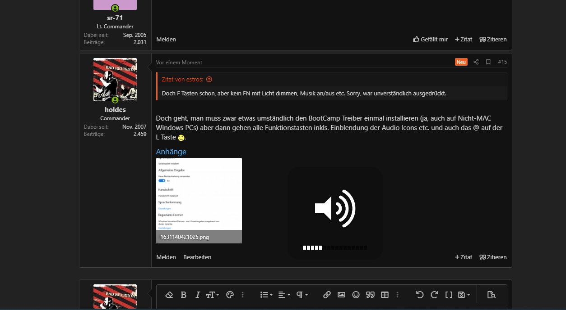Click Melden on holdes's post
Screen dimensions: 566x310
click(166, 257)
